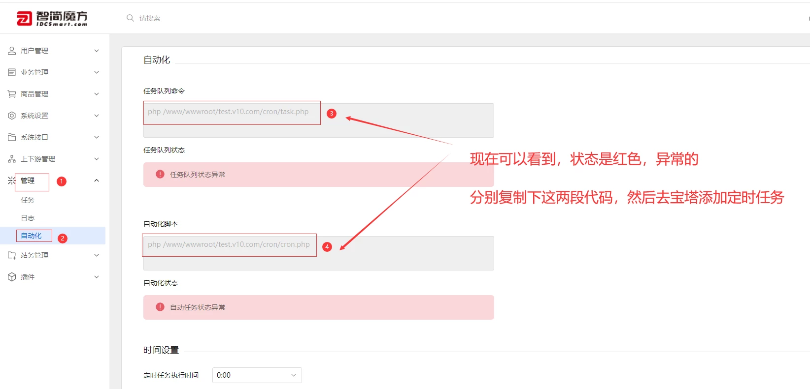Image resolution: width=810 pixels, height=389 pixels.
Task: Click the 系统接口 folder icon
Action: tap(12, 137)
